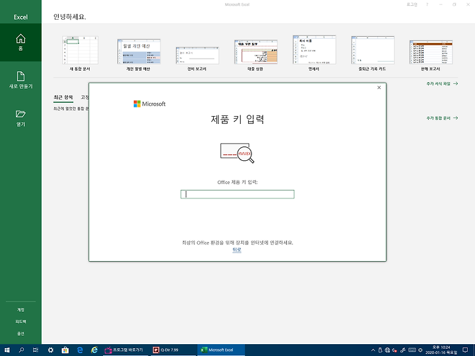Viewport: 475px width, 356px height.
Task: Click the USB safely remove tray icon
Action: [x=380, y=350]
